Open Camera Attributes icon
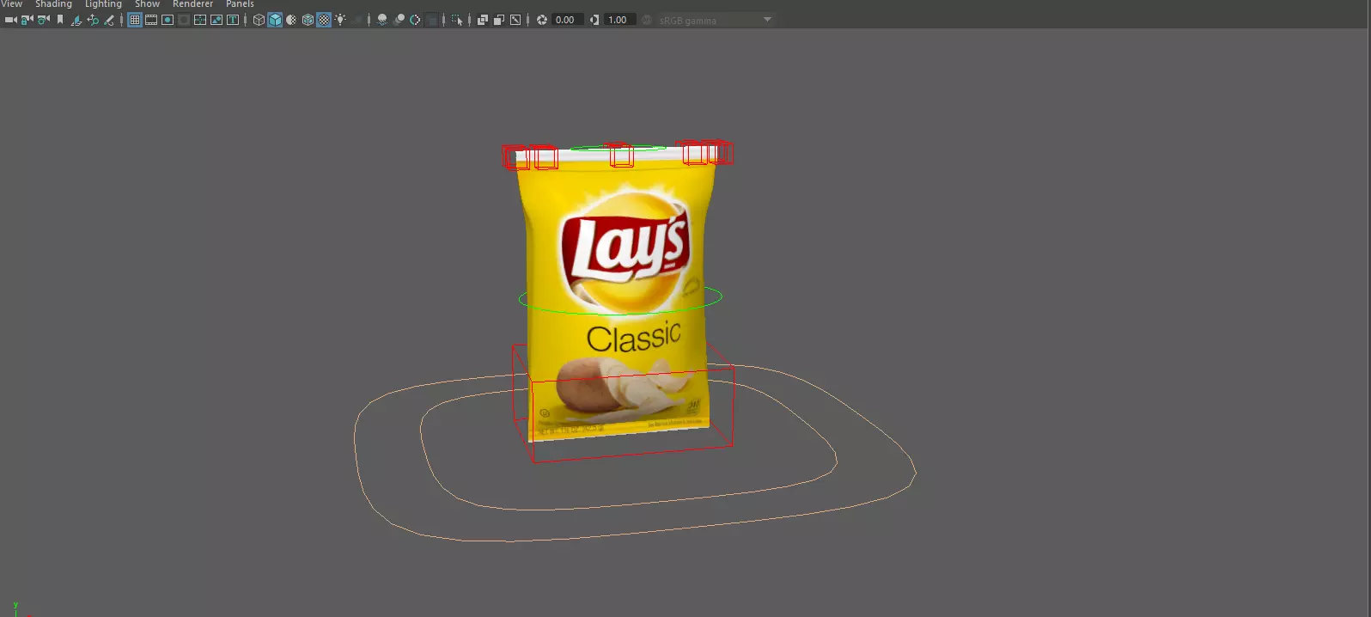Viewport: 1371px width, 617px height. point(44,20)
